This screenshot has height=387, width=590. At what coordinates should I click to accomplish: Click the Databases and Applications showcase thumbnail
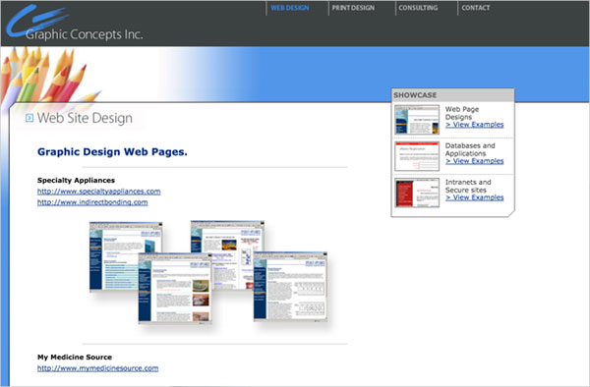tap(417, 156)
